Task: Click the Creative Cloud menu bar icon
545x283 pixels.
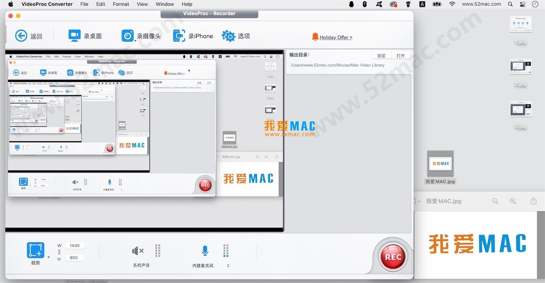Action: click(x=394, y=4)
